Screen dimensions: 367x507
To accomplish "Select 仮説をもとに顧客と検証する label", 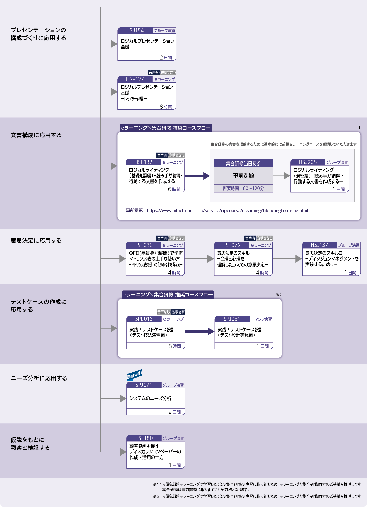I will click(x=30, y=444).
